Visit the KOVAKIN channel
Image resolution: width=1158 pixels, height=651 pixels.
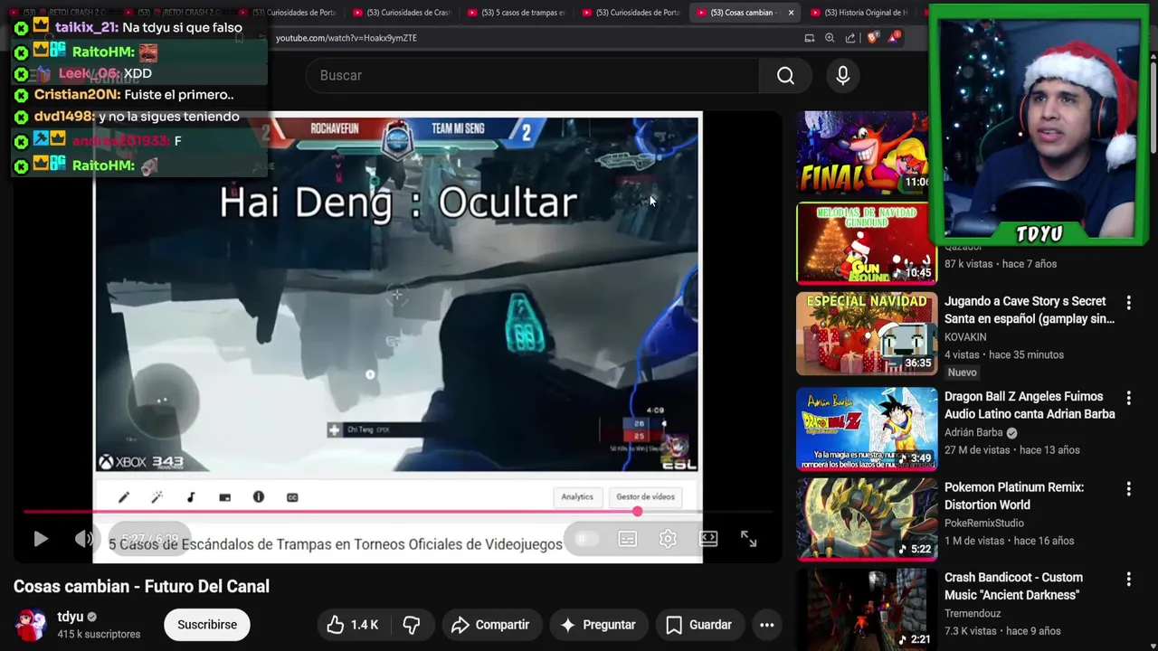point(965,337)
